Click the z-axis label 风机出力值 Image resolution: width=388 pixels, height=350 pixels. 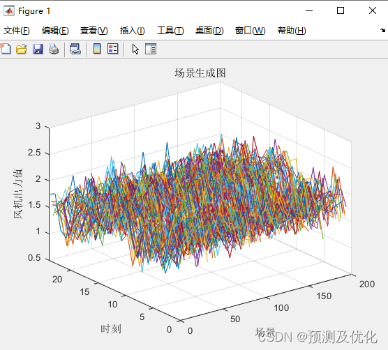click(18, 194)
